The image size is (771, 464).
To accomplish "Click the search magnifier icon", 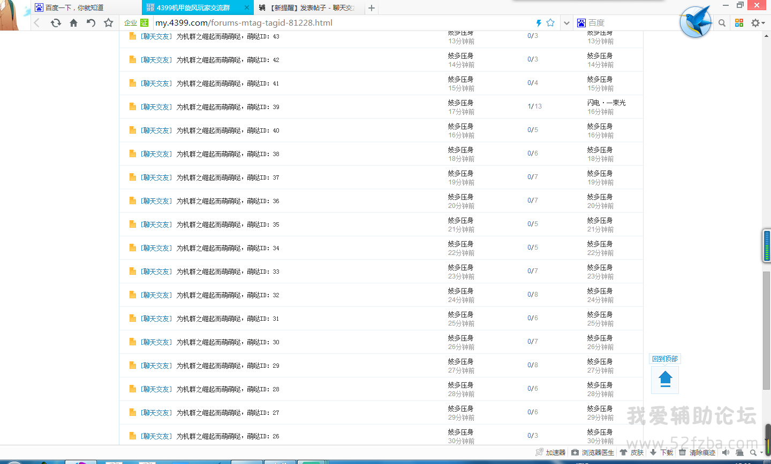I will pos(722,23).
